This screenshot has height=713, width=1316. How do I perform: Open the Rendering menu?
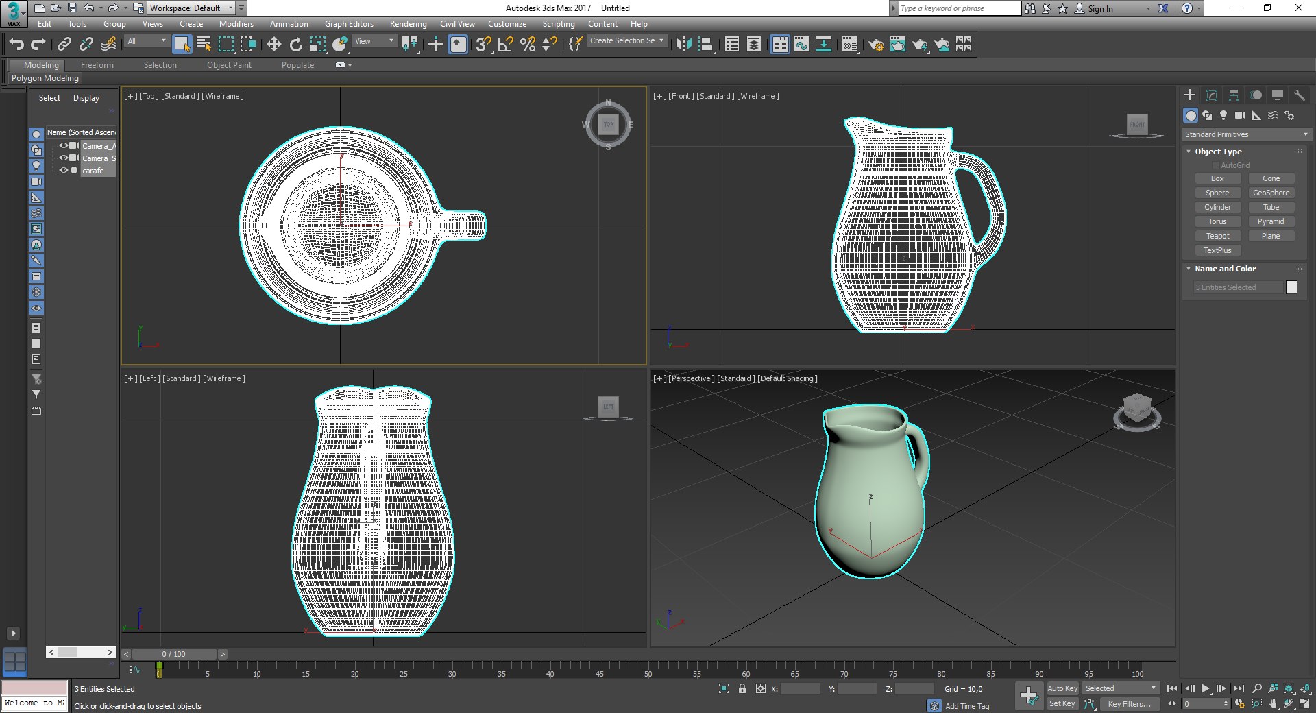tap(409, 24)
